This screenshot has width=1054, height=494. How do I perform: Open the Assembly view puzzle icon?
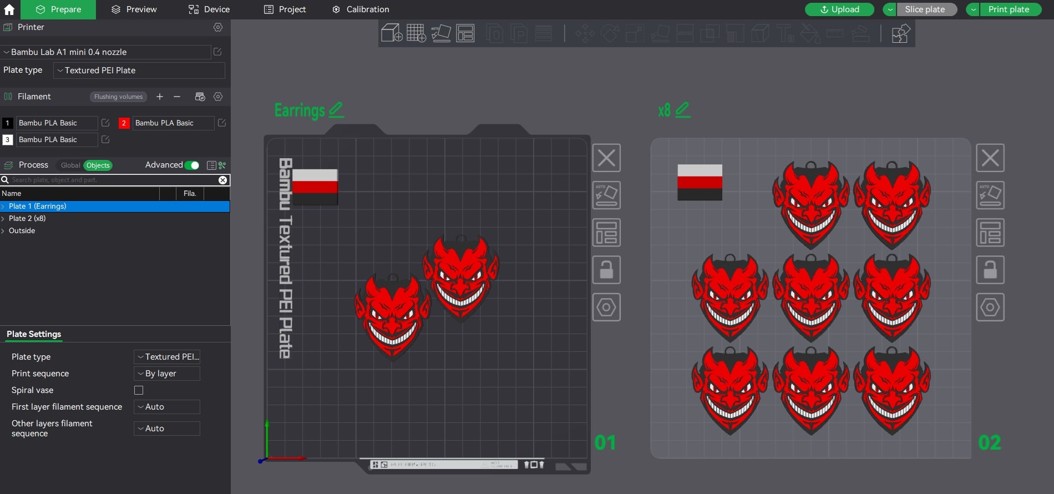point(900,33)
